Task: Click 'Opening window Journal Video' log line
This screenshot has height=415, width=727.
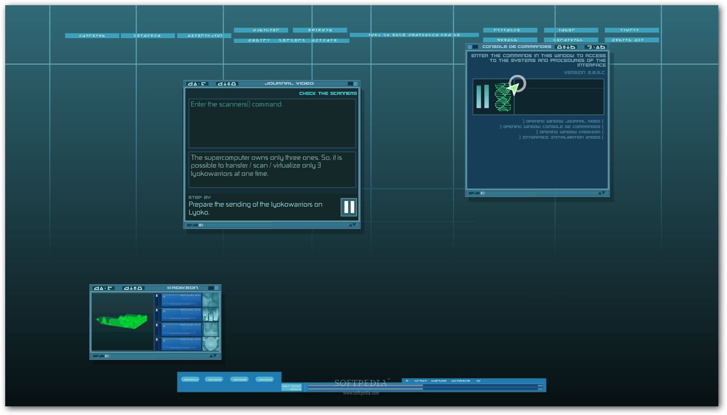Action: tap(563, 121)
